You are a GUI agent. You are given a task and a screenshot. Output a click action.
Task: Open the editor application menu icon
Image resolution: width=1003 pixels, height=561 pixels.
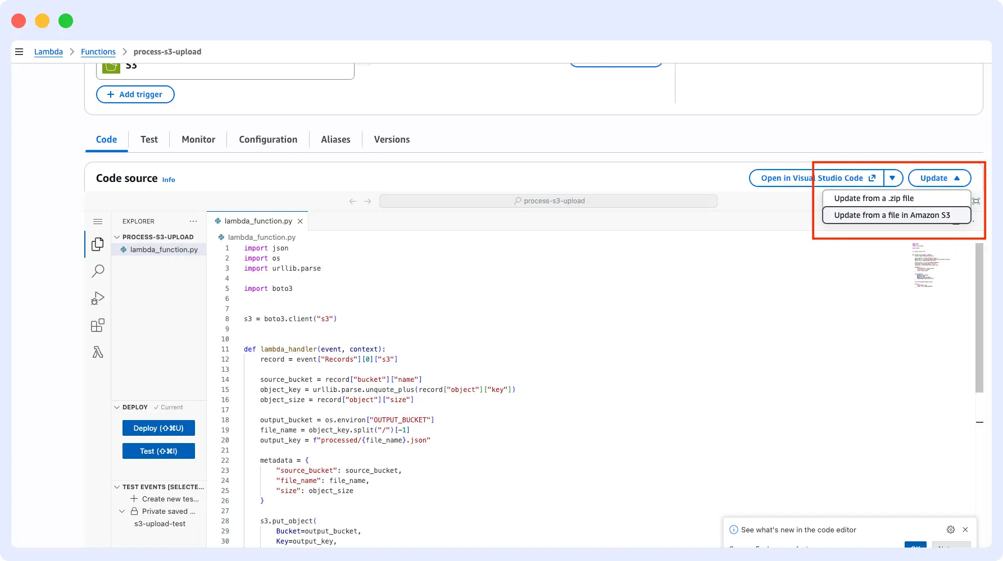98,221
